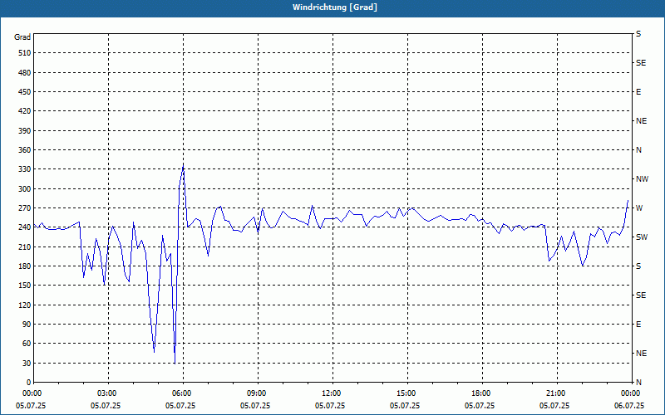This screenshot has height=415, width=665.
Task: Click the 240 axis value
Action: [x=25, y=227]
